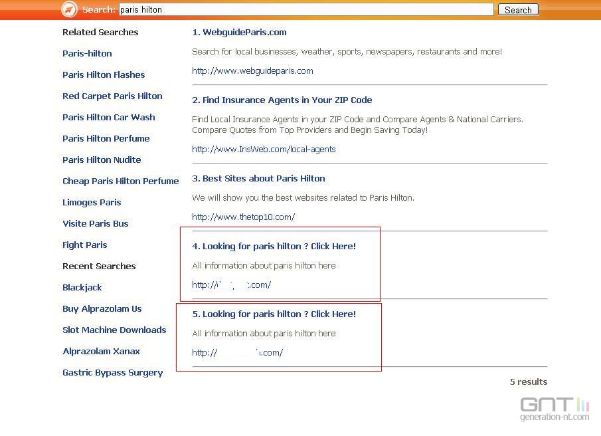Viewport: 601px width, 436px height.
Task: Click the '5 results' count text
Action: (x=528, y=382)
